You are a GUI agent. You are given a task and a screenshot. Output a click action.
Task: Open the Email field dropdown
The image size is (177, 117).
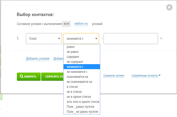pyautogui.click(x=44, y=38)
